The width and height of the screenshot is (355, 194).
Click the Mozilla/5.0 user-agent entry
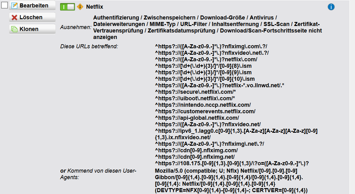pyautogui.click(x=226, y=171)
